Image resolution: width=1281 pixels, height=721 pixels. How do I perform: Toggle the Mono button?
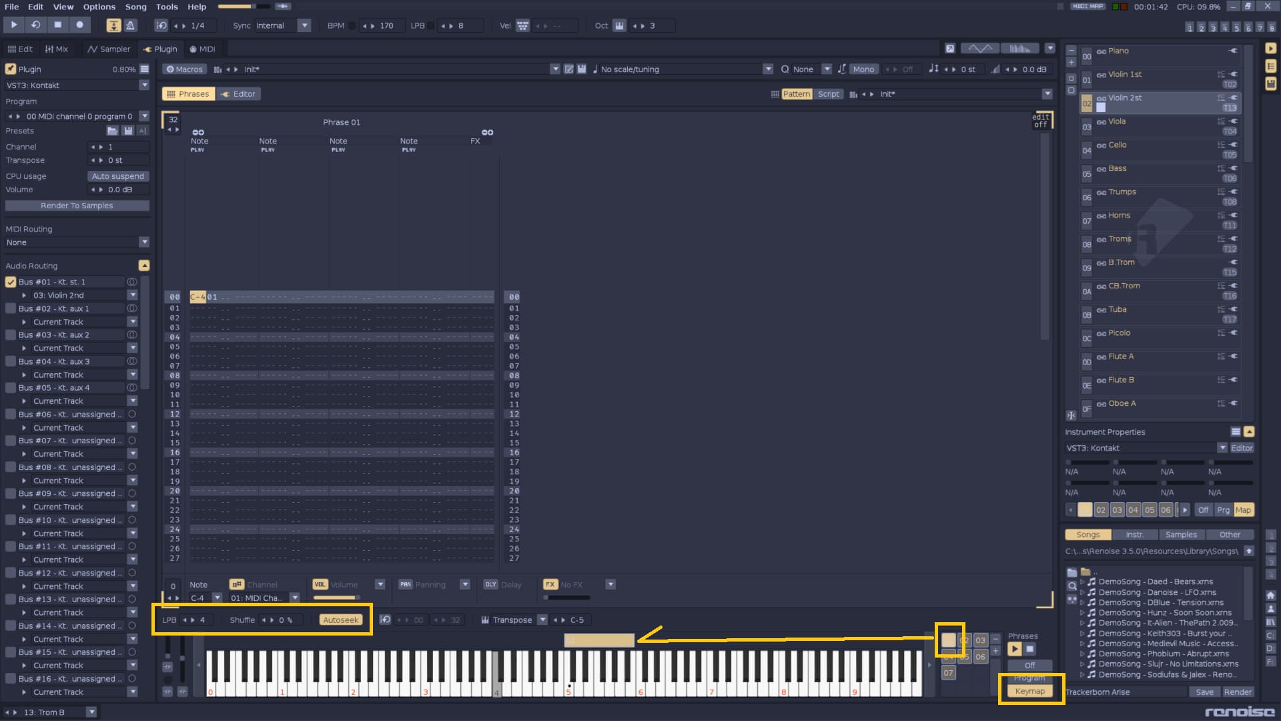(x=863, y=69)
